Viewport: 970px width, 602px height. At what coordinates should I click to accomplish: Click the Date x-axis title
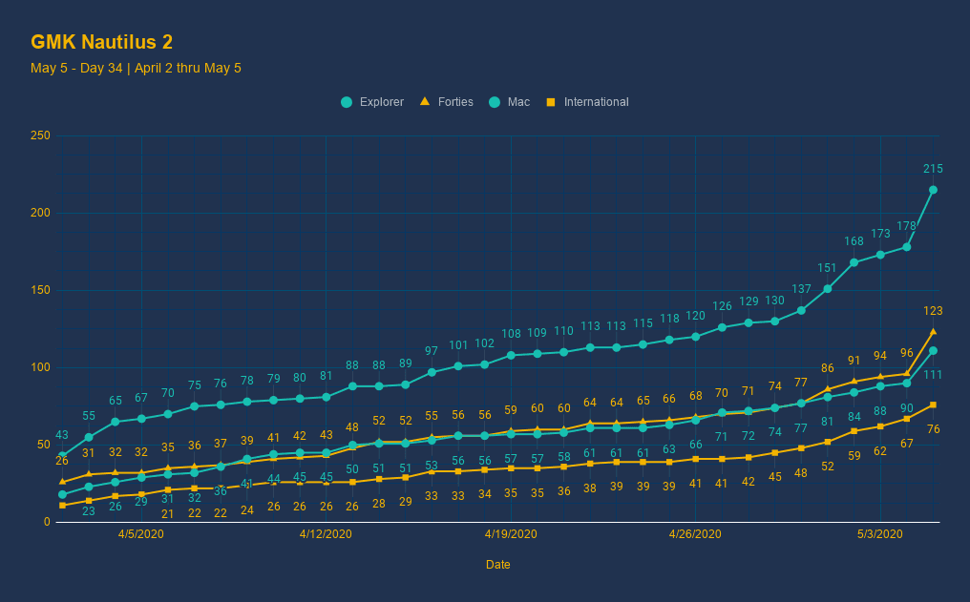point(497,565)
